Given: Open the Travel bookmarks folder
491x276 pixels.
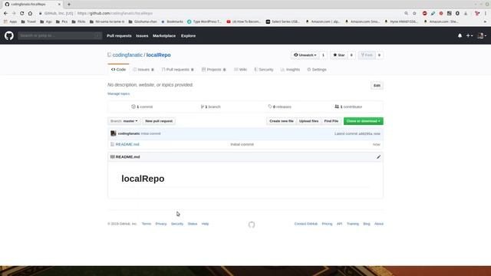Looking at the screenshot, I should [28, 21].
